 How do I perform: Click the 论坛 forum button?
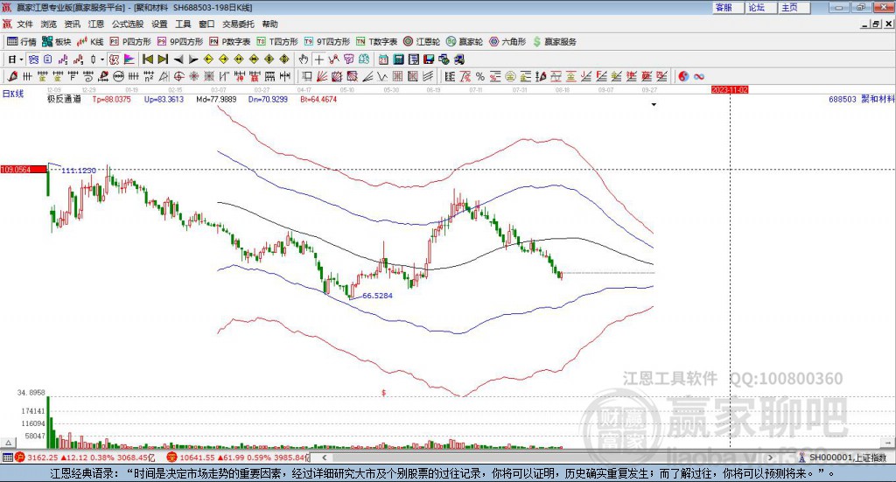coord(761,7)
